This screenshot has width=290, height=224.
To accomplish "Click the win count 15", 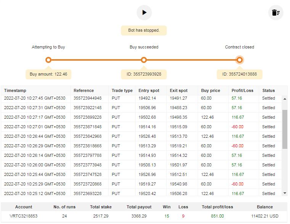I will [x=167, y=216].
